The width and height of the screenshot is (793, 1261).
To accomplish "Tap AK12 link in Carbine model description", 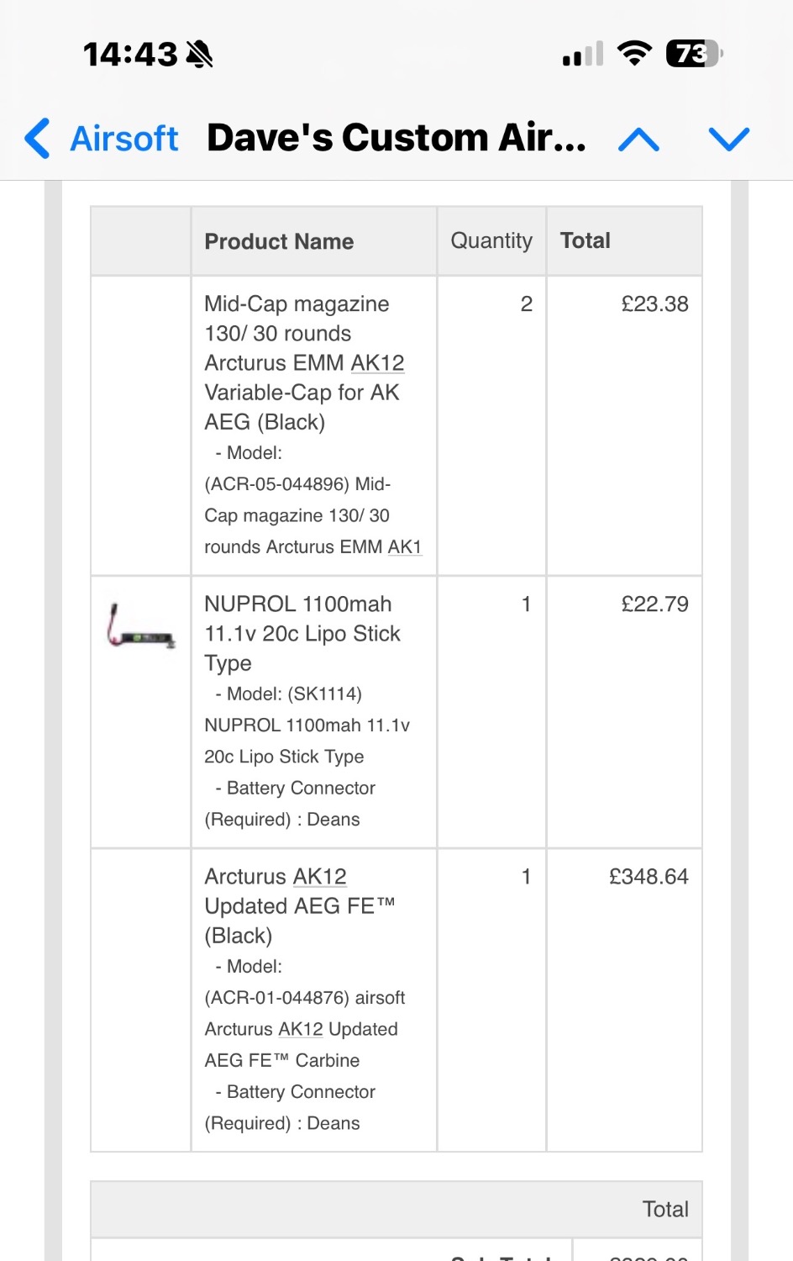I will tap(300, 1029).
